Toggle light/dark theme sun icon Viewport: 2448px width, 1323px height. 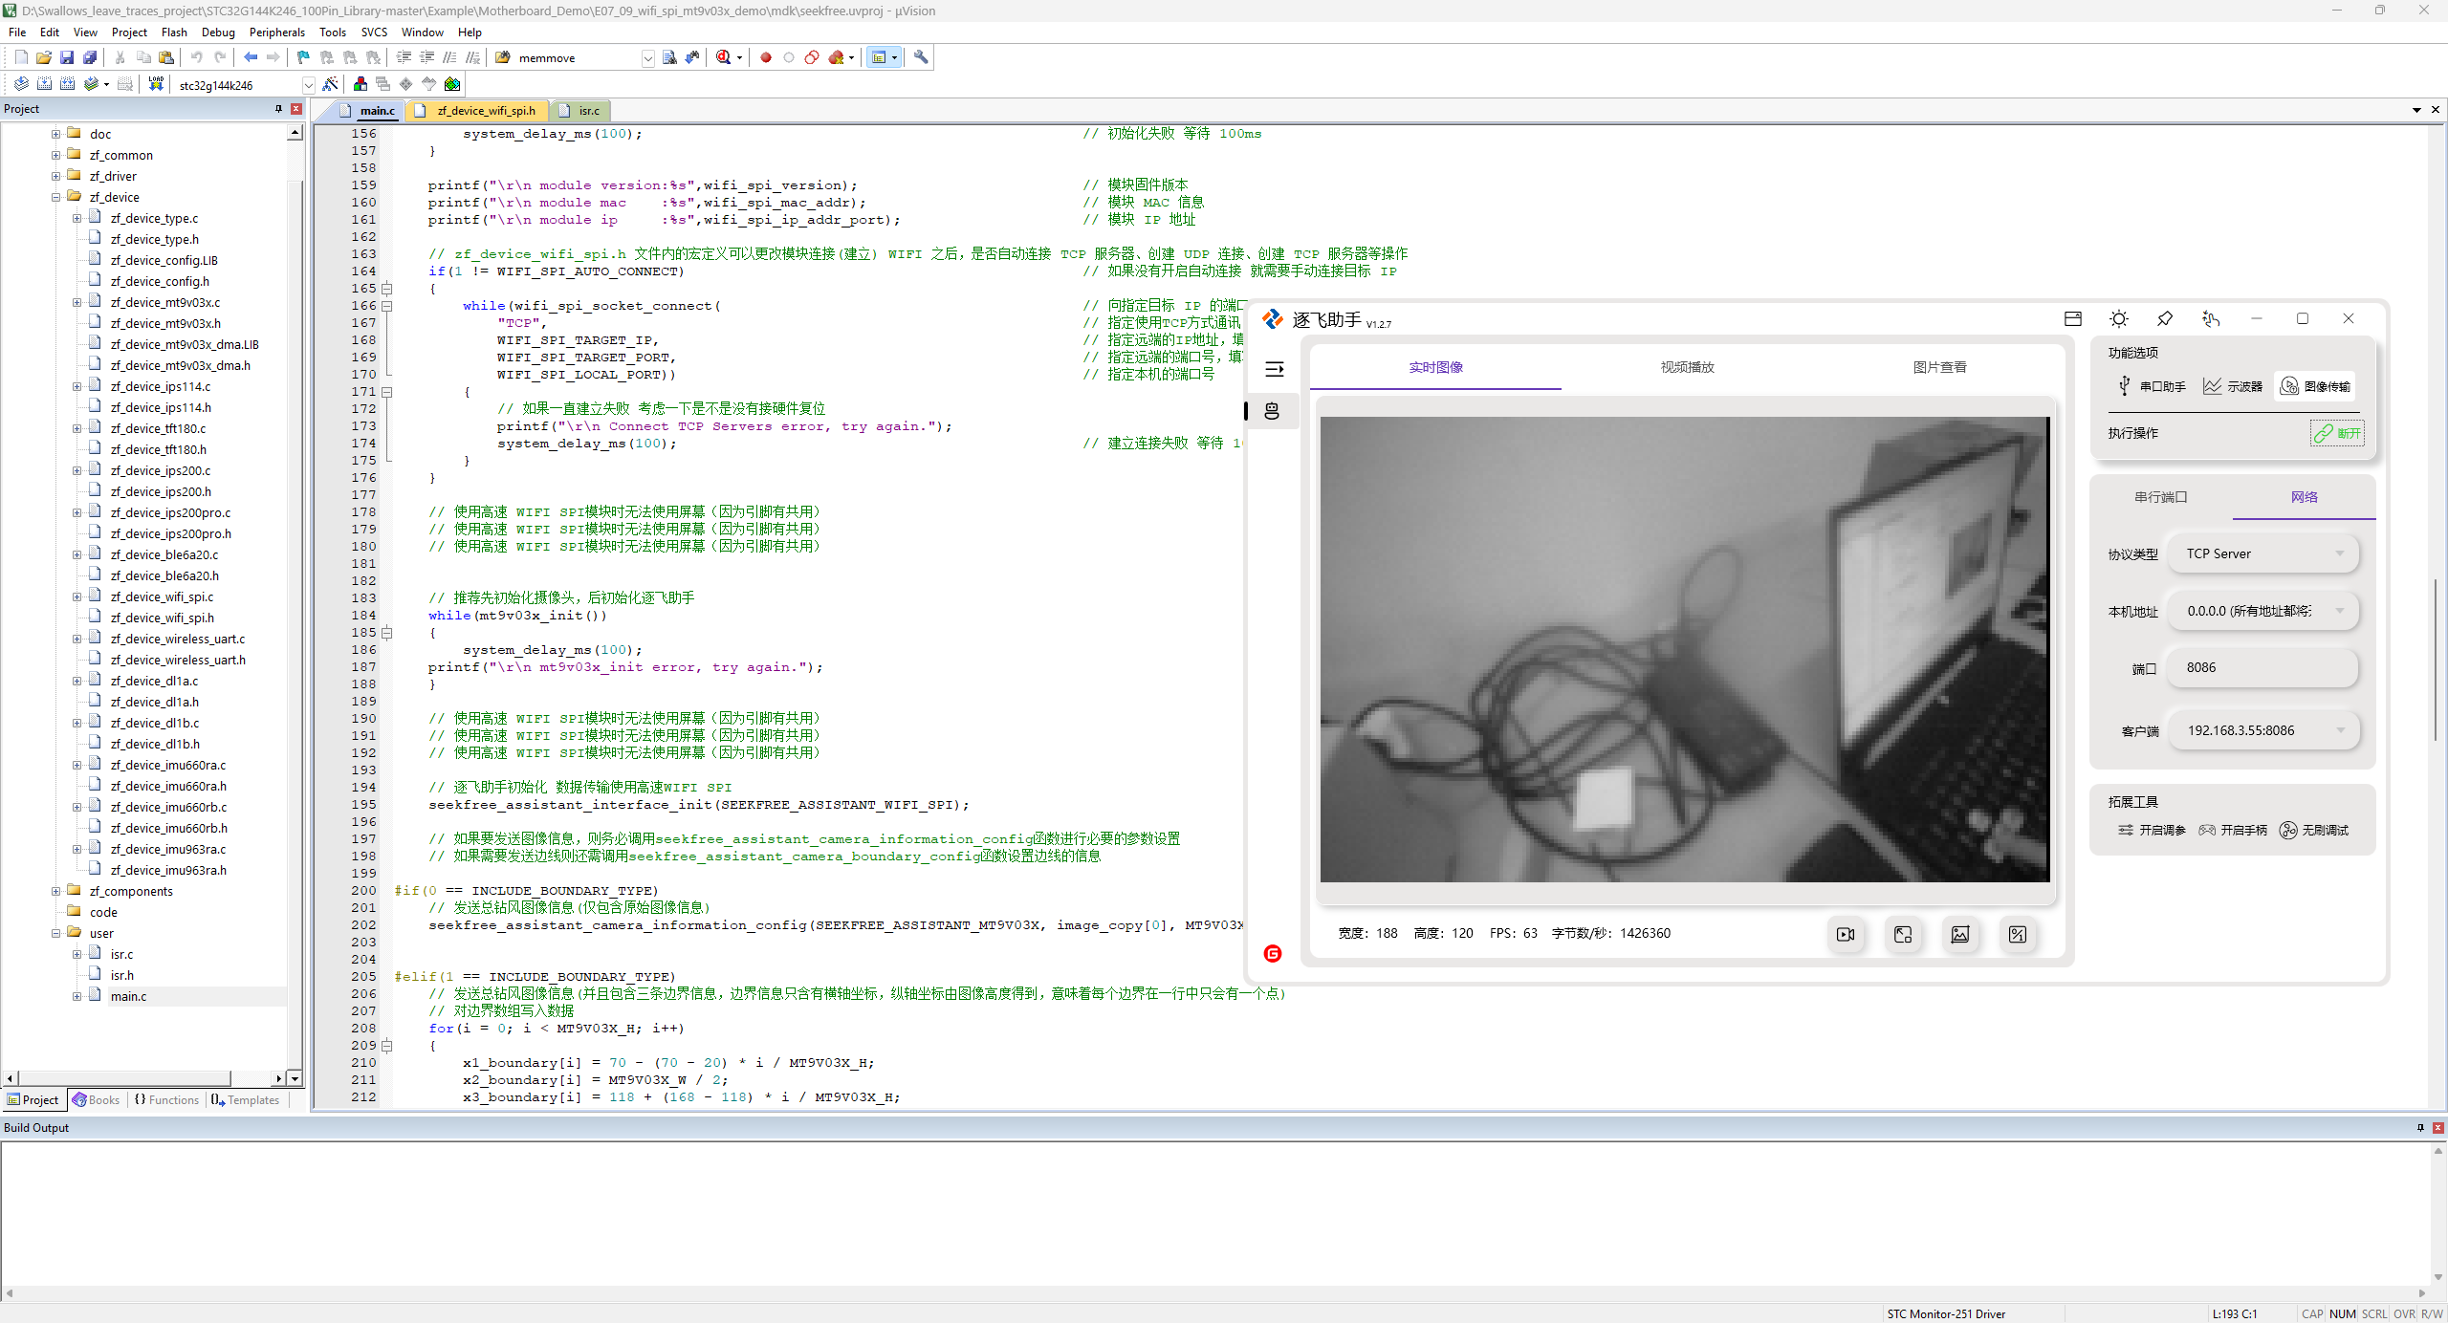(x=2119, y=319)
